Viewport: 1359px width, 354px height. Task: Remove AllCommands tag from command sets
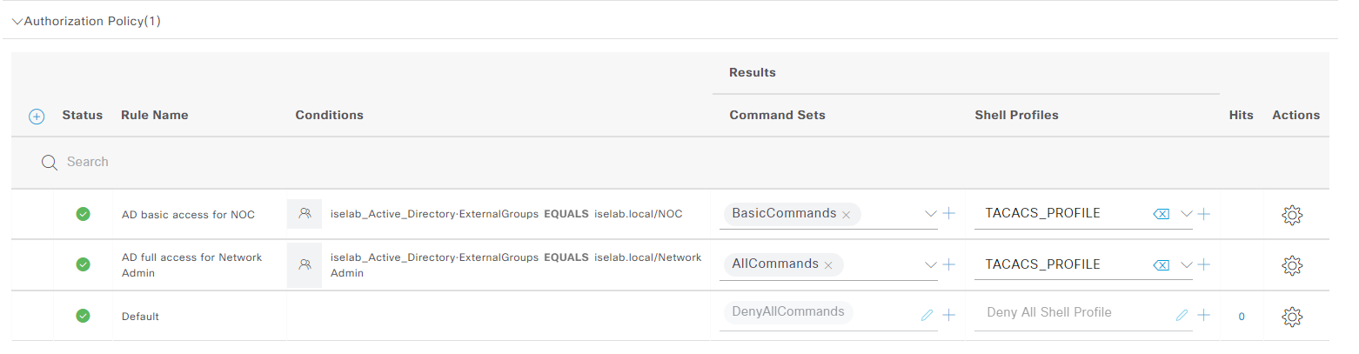[828, 265]
